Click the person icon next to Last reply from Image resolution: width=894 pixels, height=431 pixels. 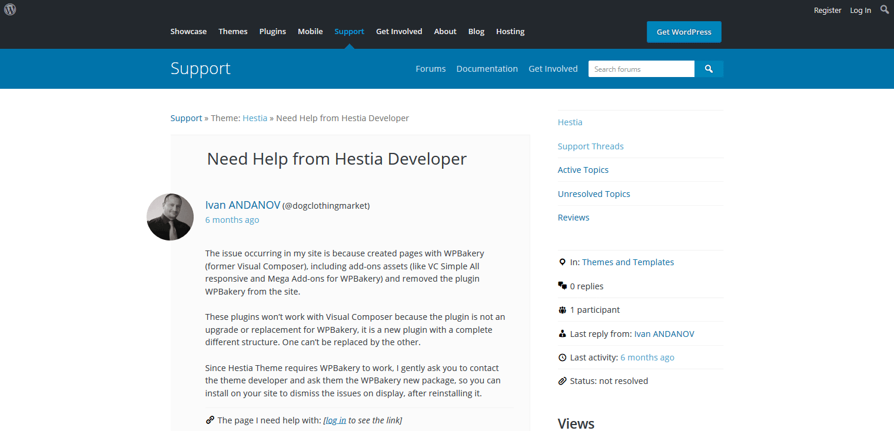pyautogui.click(x=562, y=333)
